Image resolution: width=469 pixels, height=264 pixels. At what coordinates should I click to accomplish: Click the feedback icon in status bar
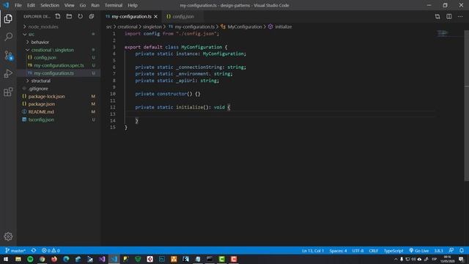click(x=451, y=251)
